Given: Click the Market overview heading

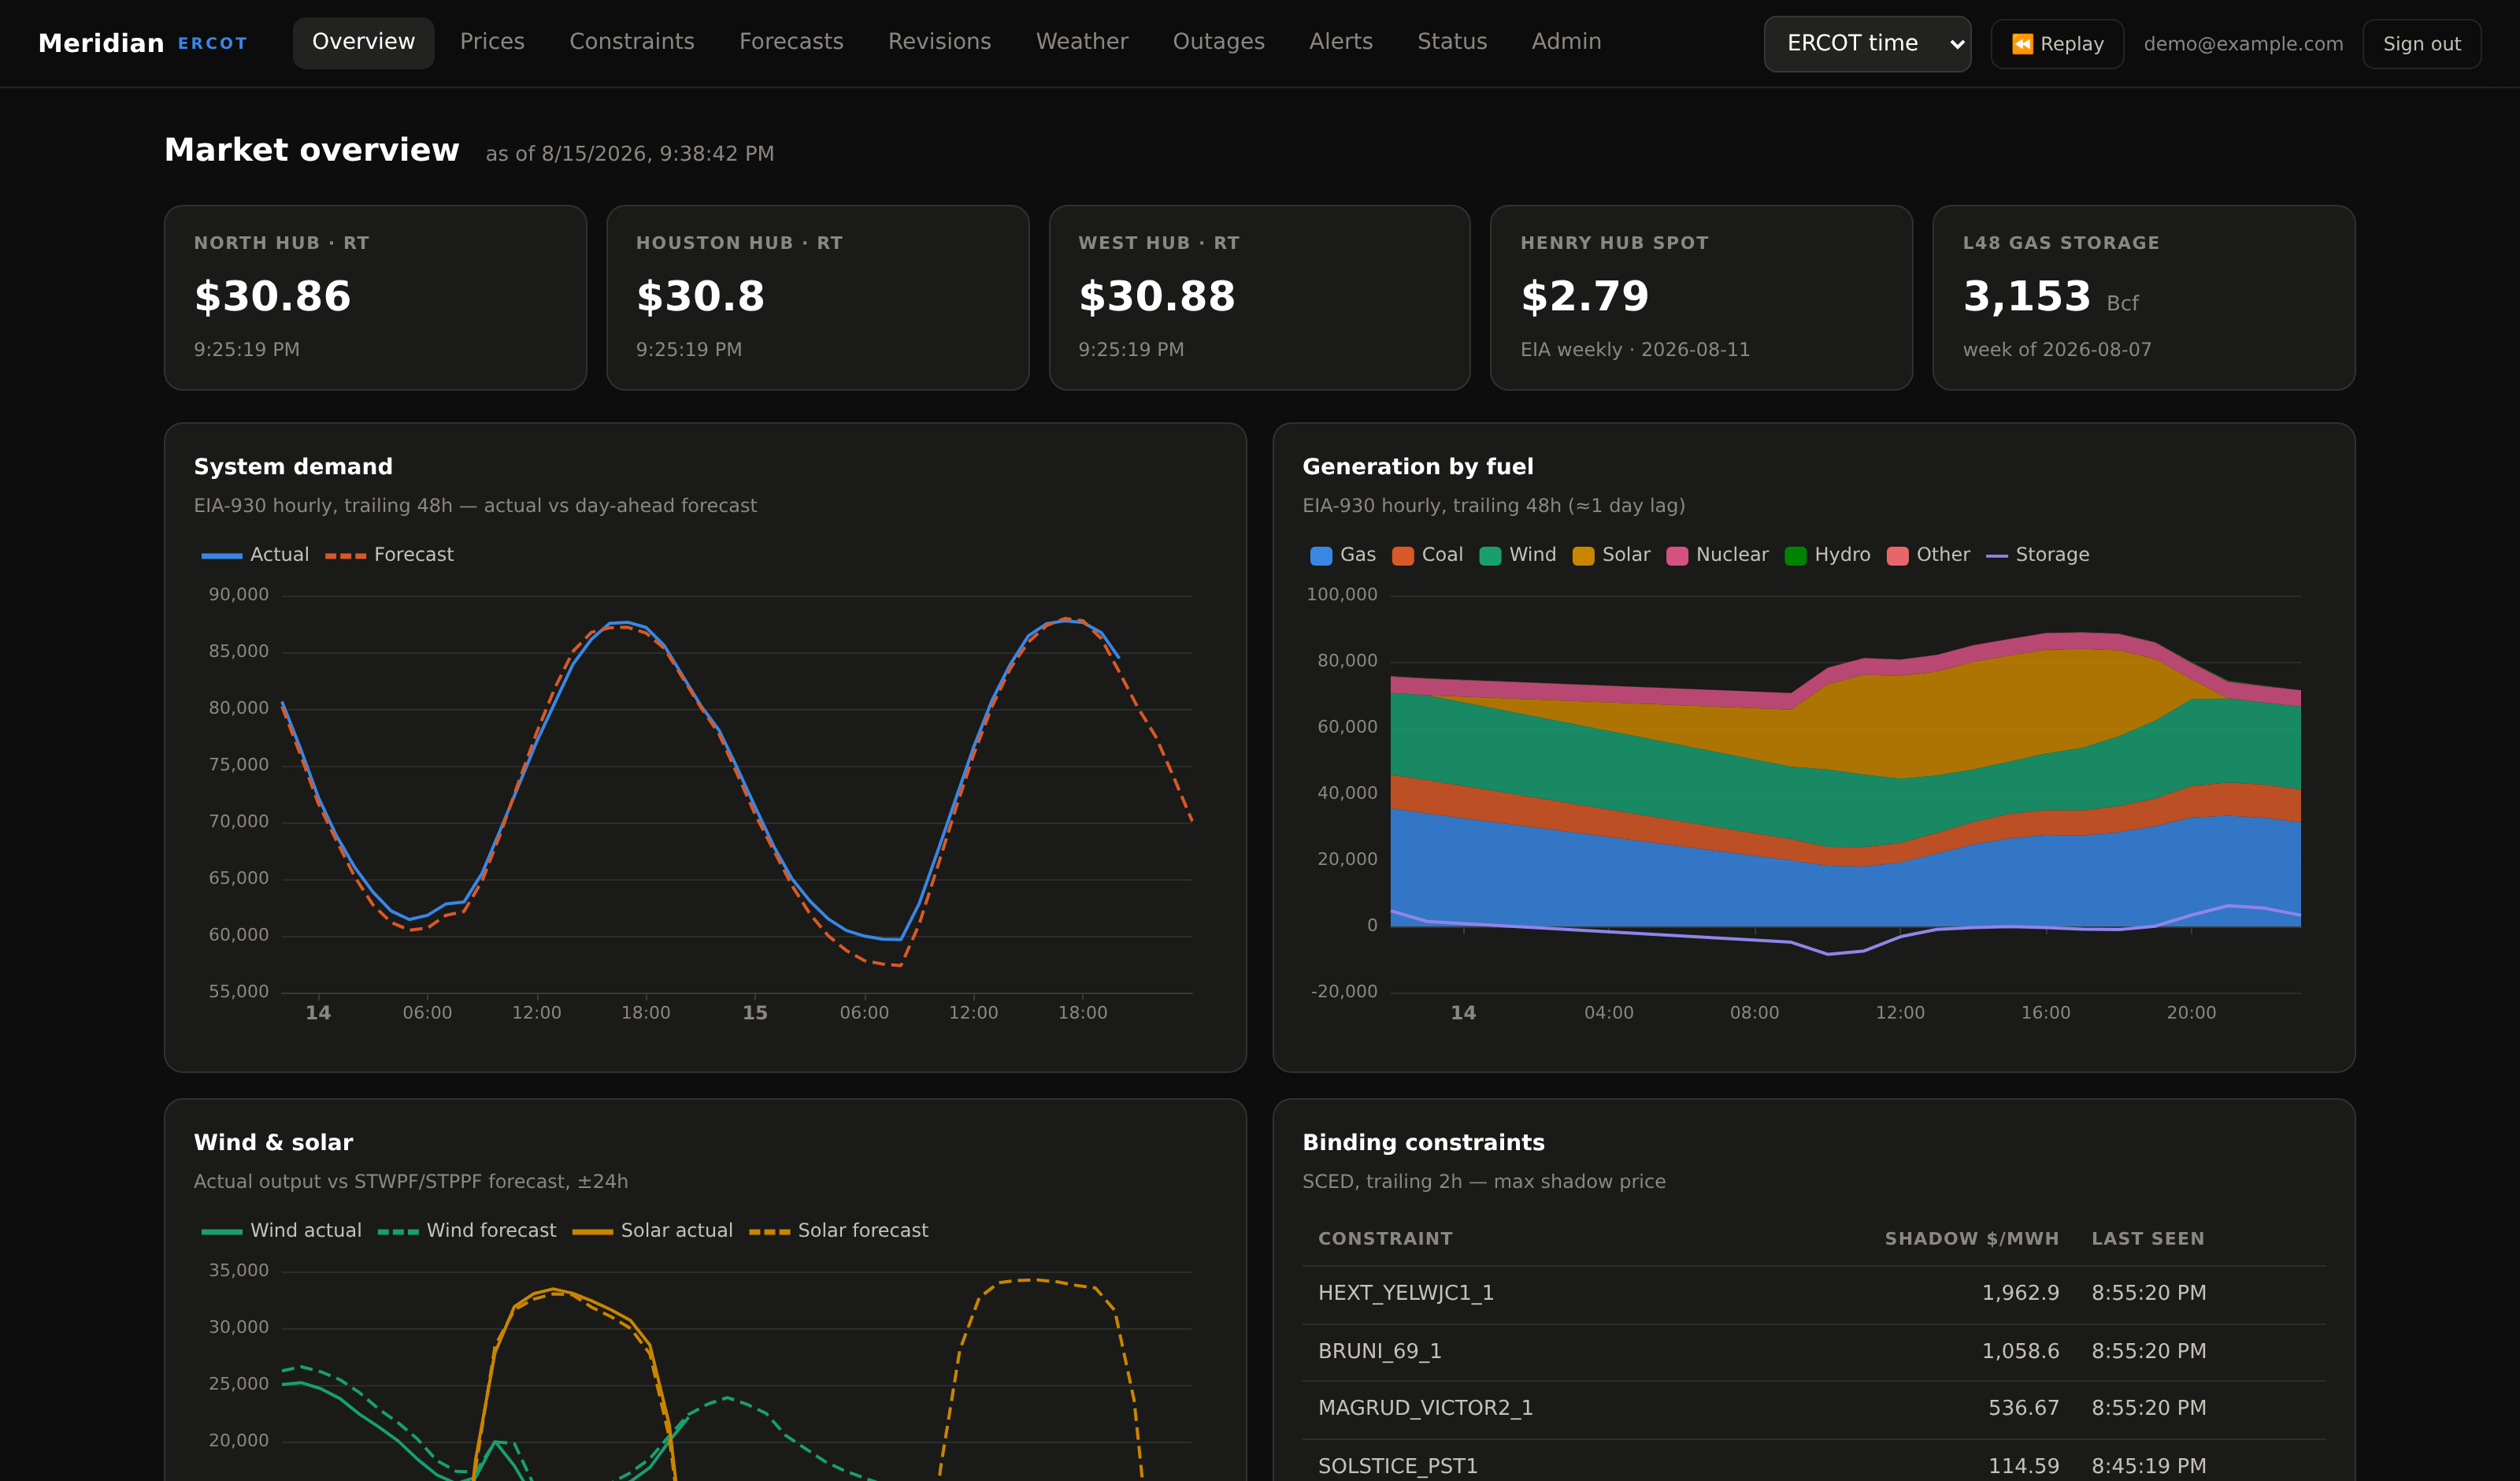Looking at the screenshot, I should (311, 150).
